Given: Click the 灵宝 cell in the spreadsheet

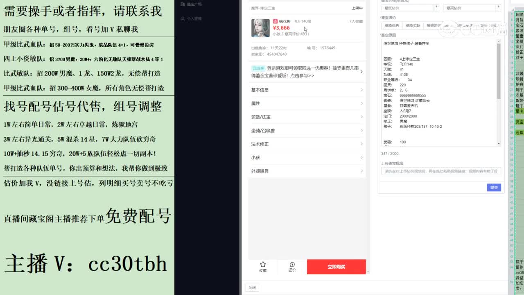Looking at the screenshot, I should pos(519,122).
